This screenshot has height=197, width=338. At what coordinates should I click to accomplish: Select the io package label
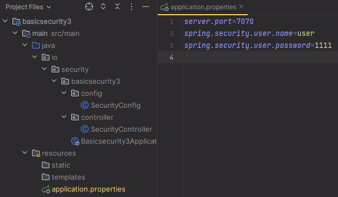point(54,57)
